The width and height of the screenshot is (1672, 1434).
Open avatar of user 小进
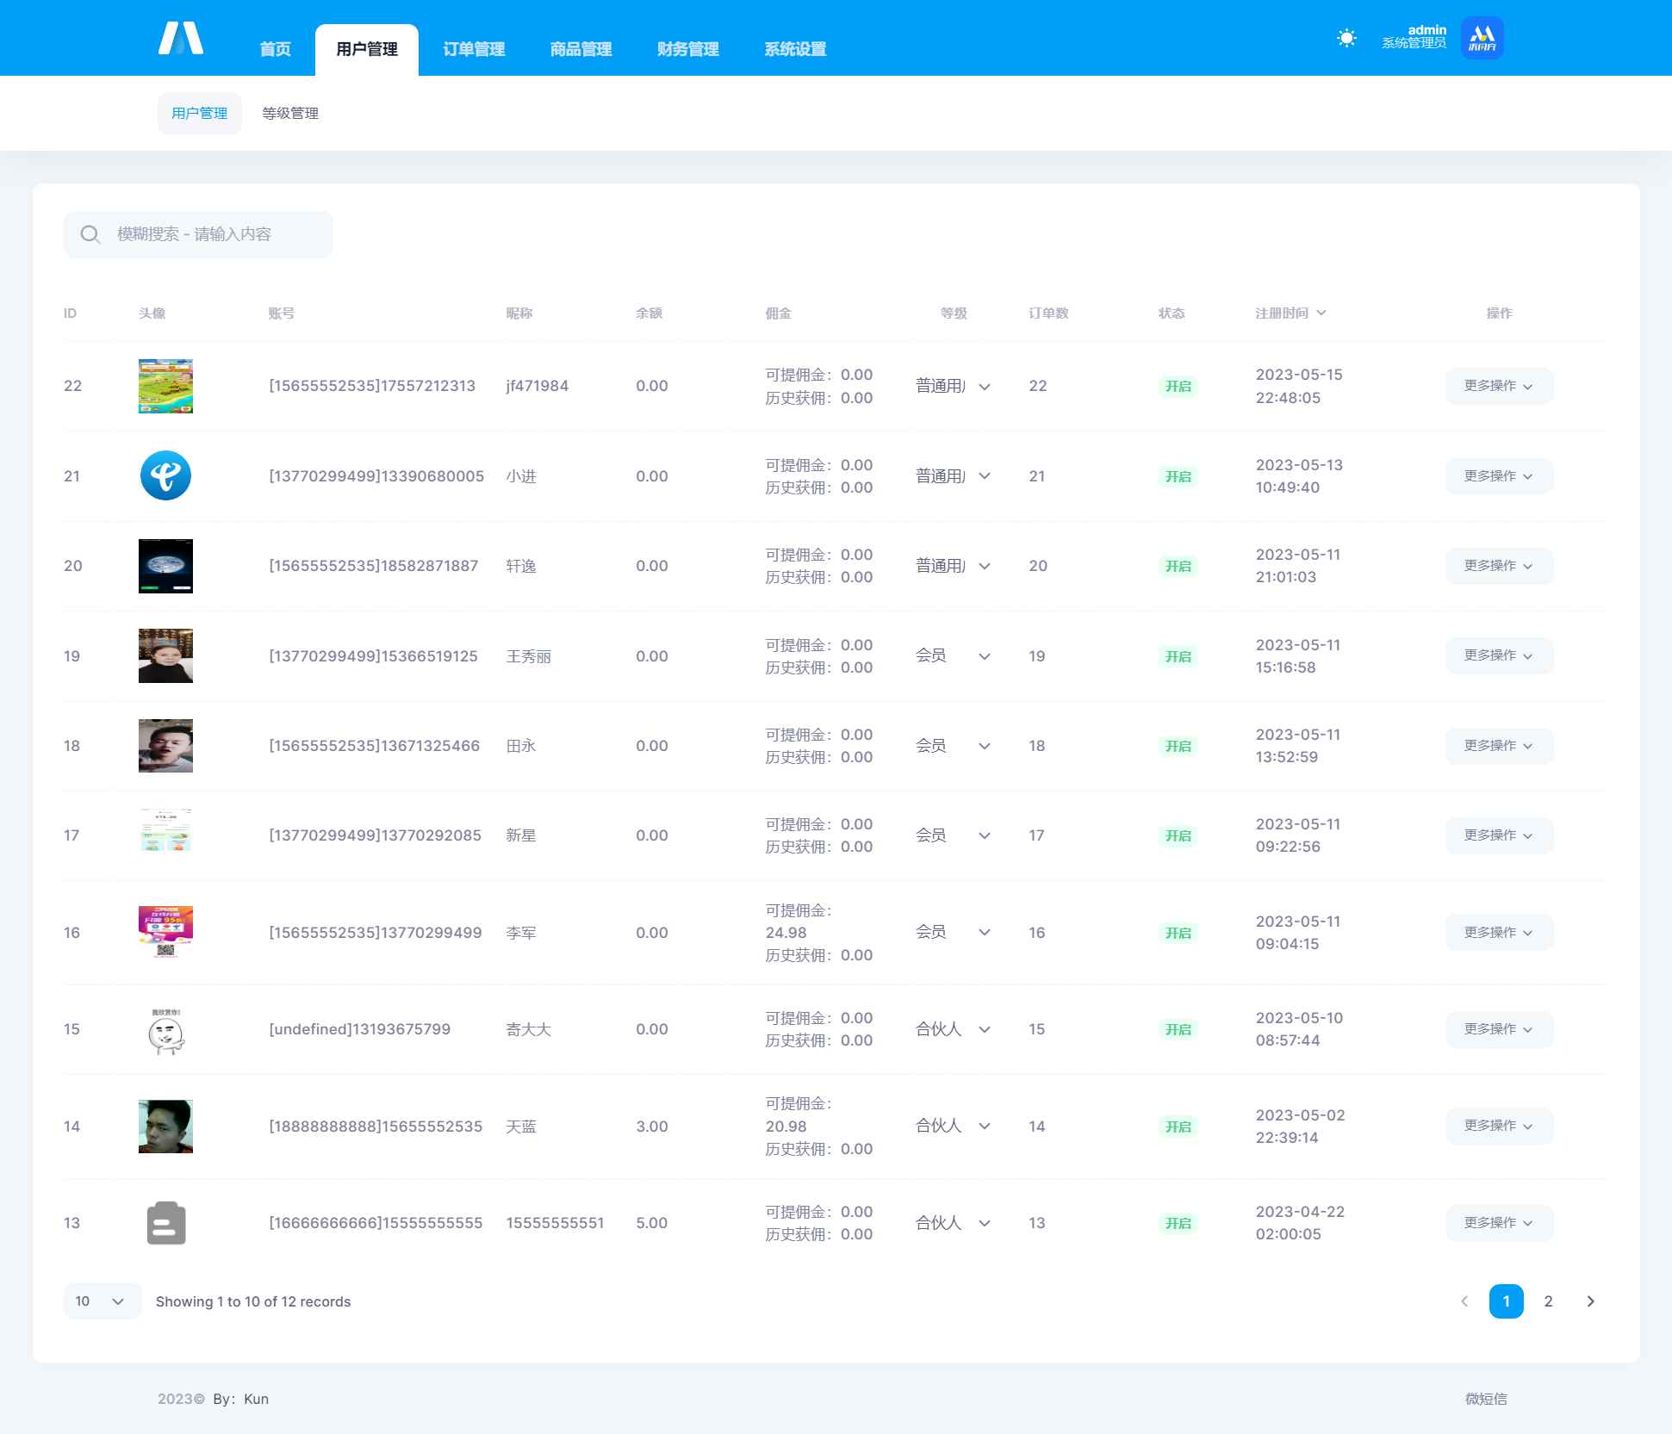point(165,475)
